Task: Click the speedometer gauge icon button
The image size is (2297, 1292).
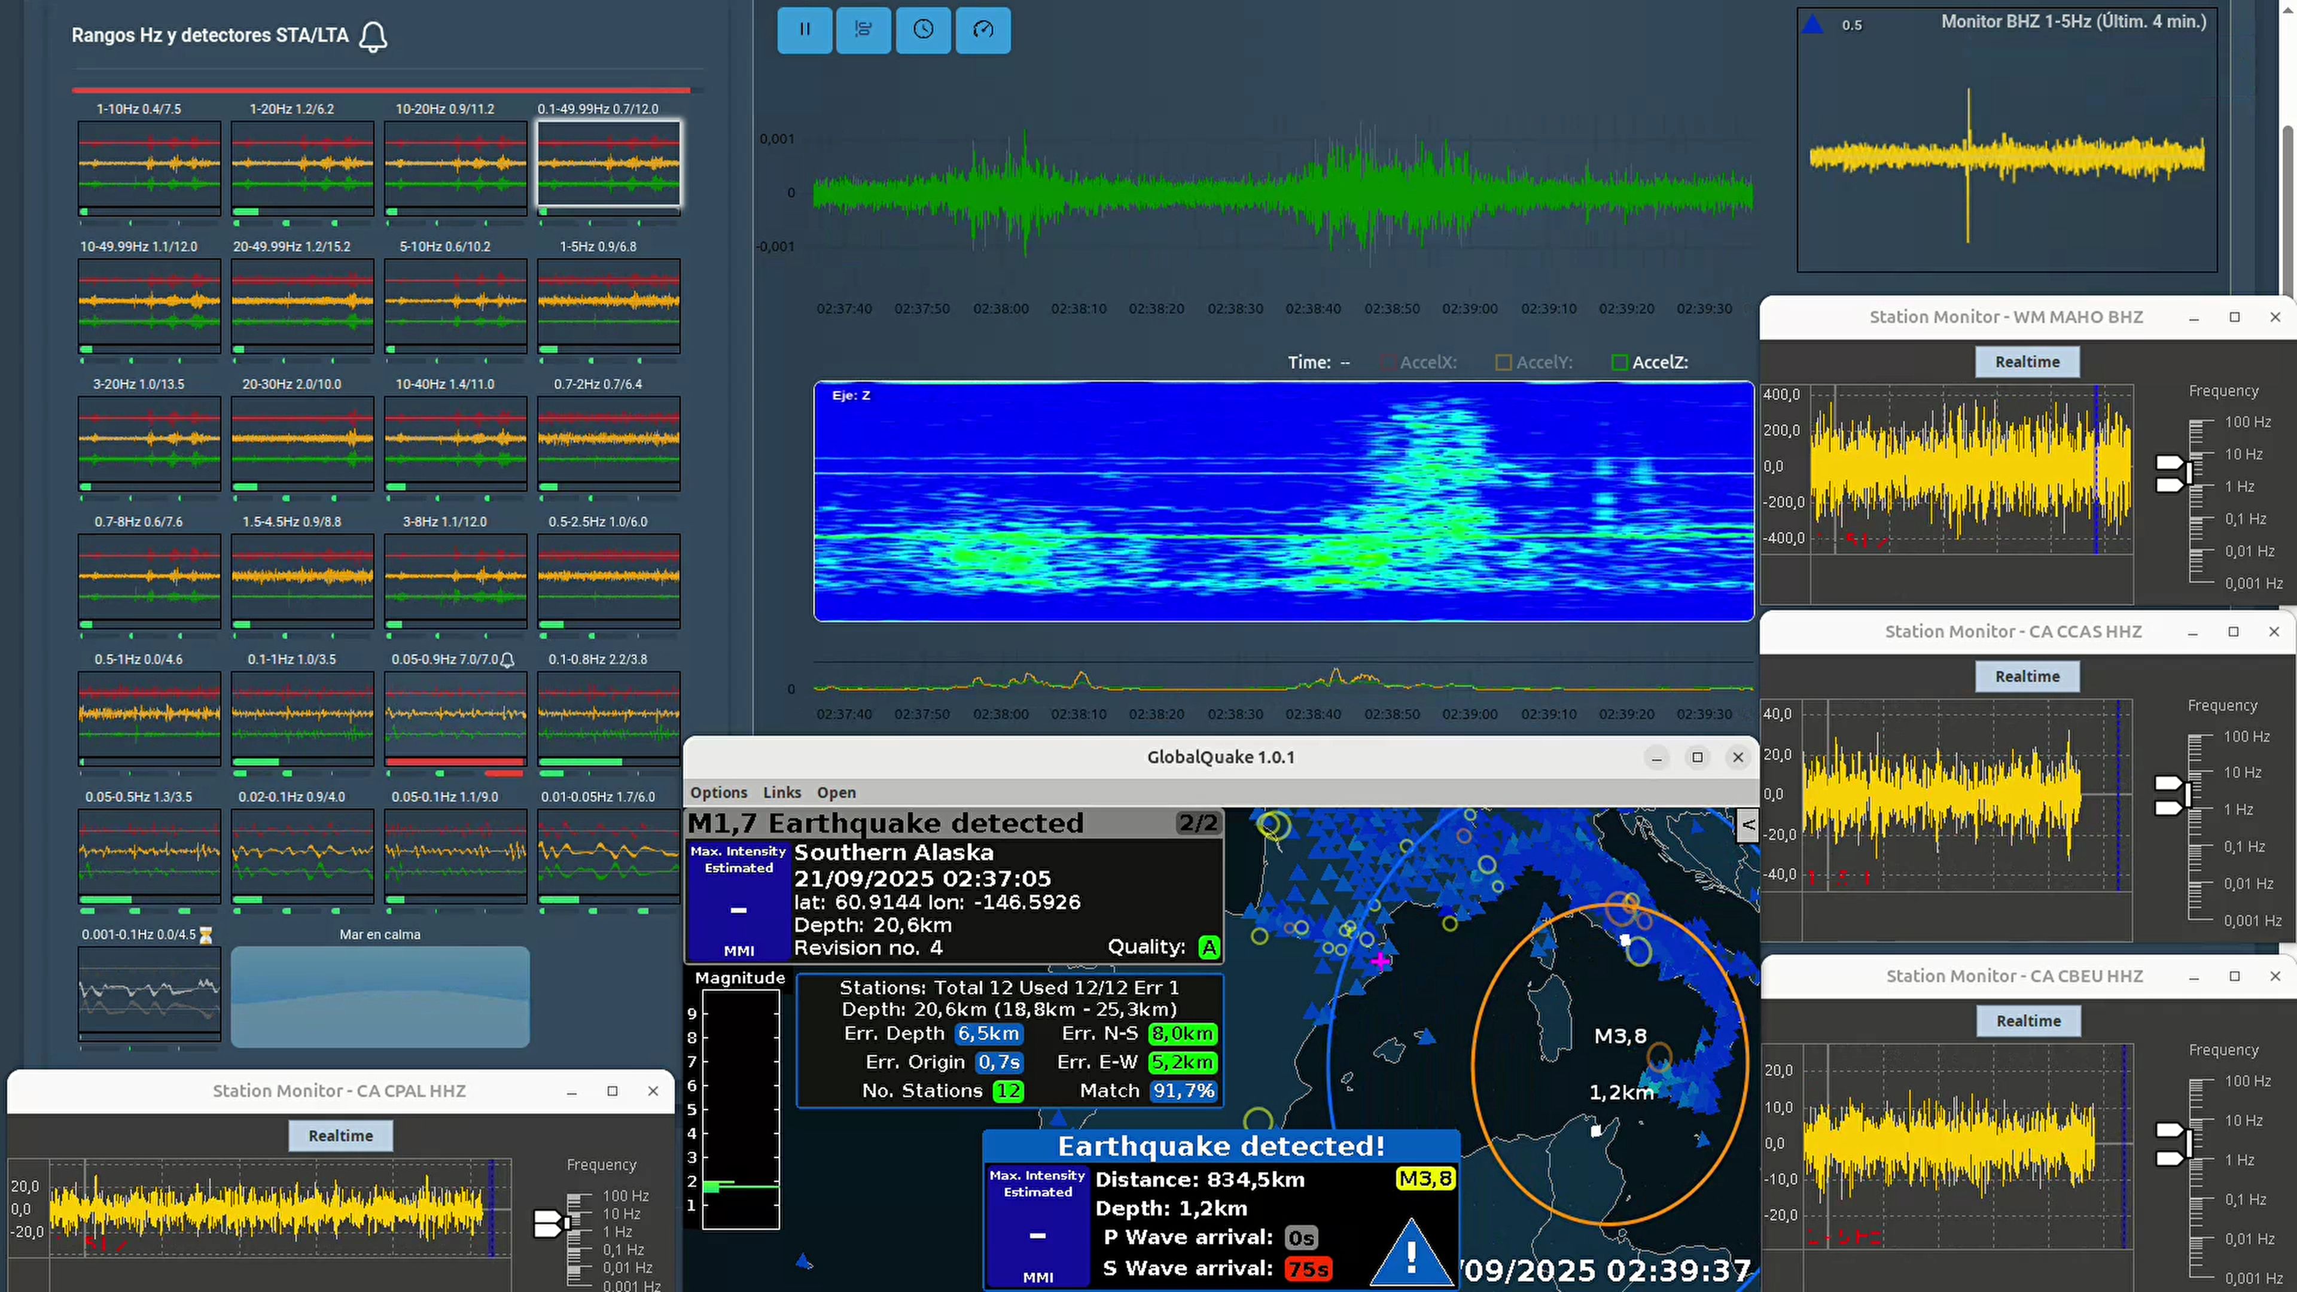Action: 983,29
